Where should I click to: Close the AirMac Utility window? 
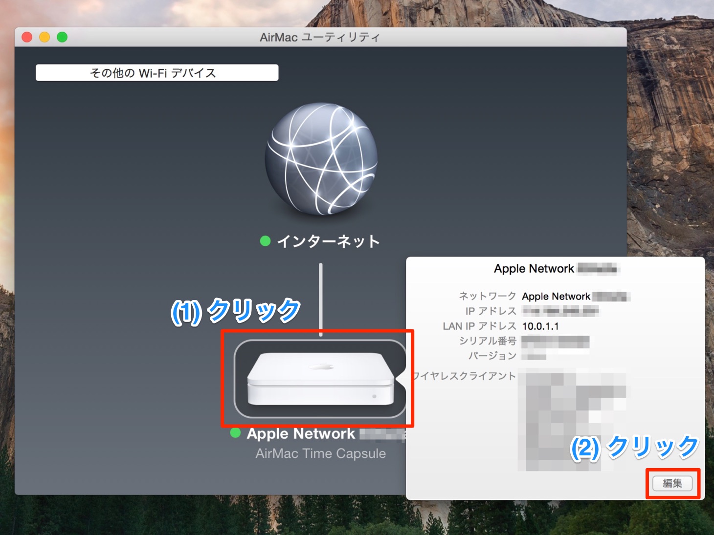pos(27,37)
